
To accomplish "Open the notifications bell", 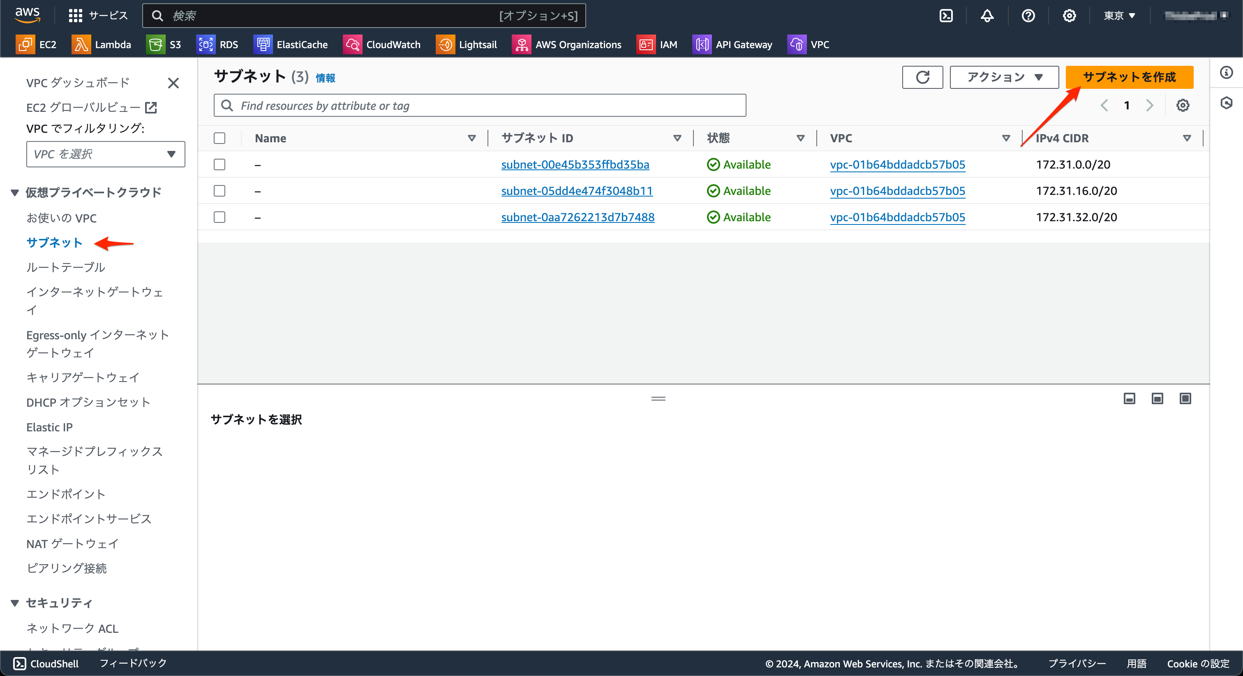I will click(x=987, y=16).
